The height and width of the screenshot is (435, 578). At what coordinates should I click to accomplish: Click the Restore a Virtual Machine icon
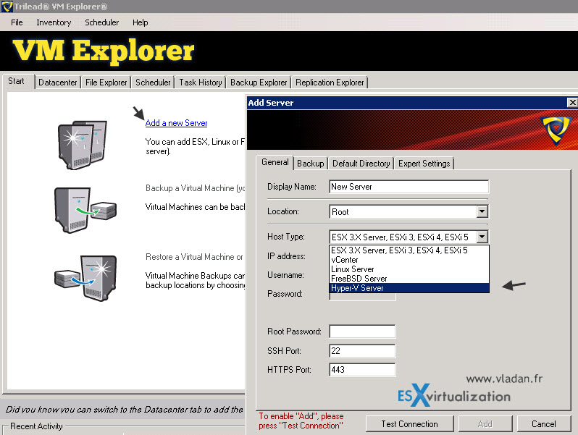(x=85, y=278)
